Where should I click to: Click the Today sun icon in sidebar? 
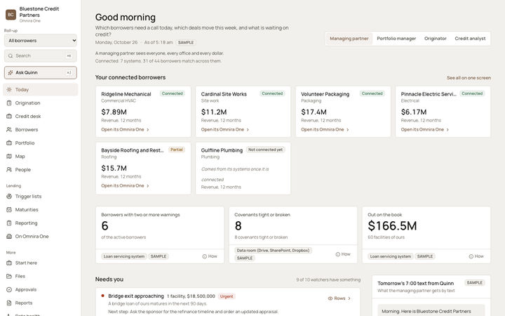coord(9,90)
